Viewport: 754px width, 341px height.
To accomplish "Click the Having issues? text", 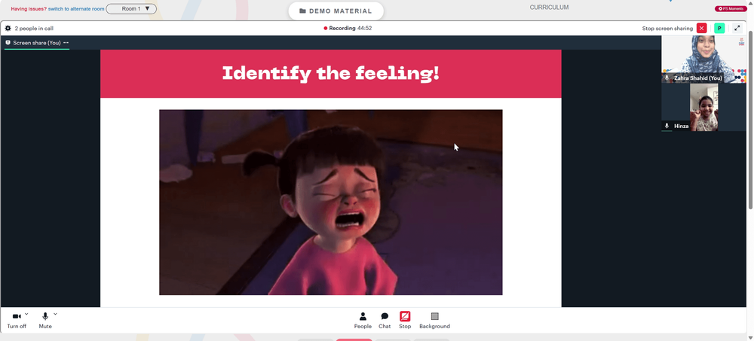I will tap(29, 8).
